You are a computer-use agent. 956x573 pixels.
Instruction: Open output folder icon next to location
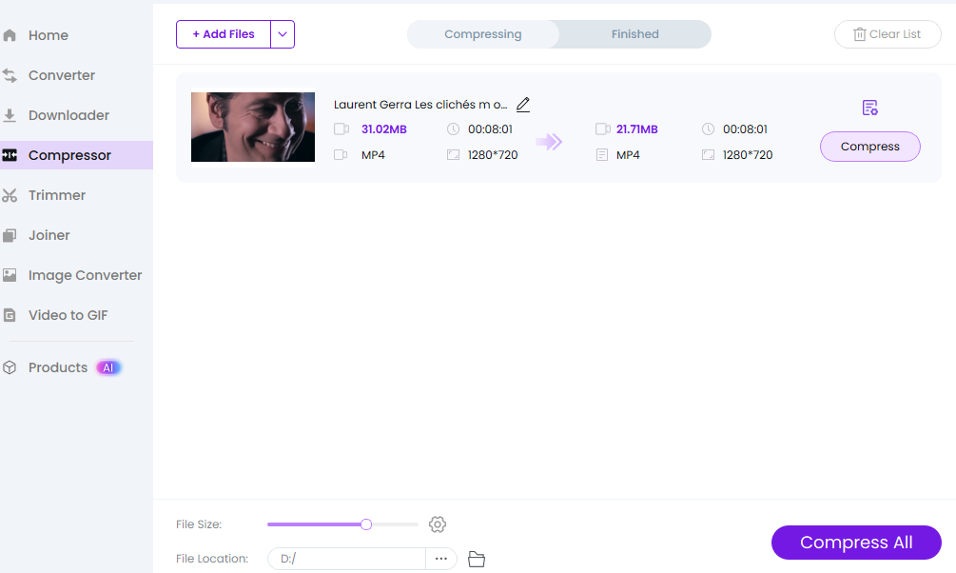click(x=477, y=560)
